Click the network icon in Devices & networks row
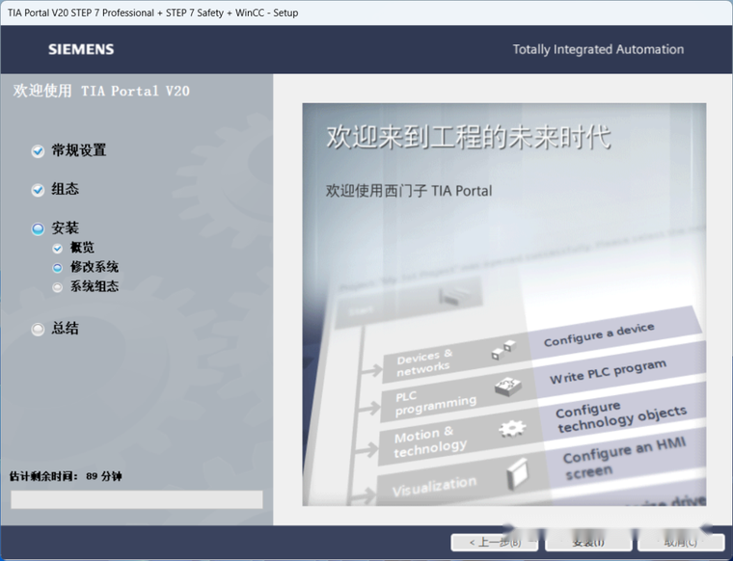The width and height of the screenshot is (733, 561). [503, 349]
